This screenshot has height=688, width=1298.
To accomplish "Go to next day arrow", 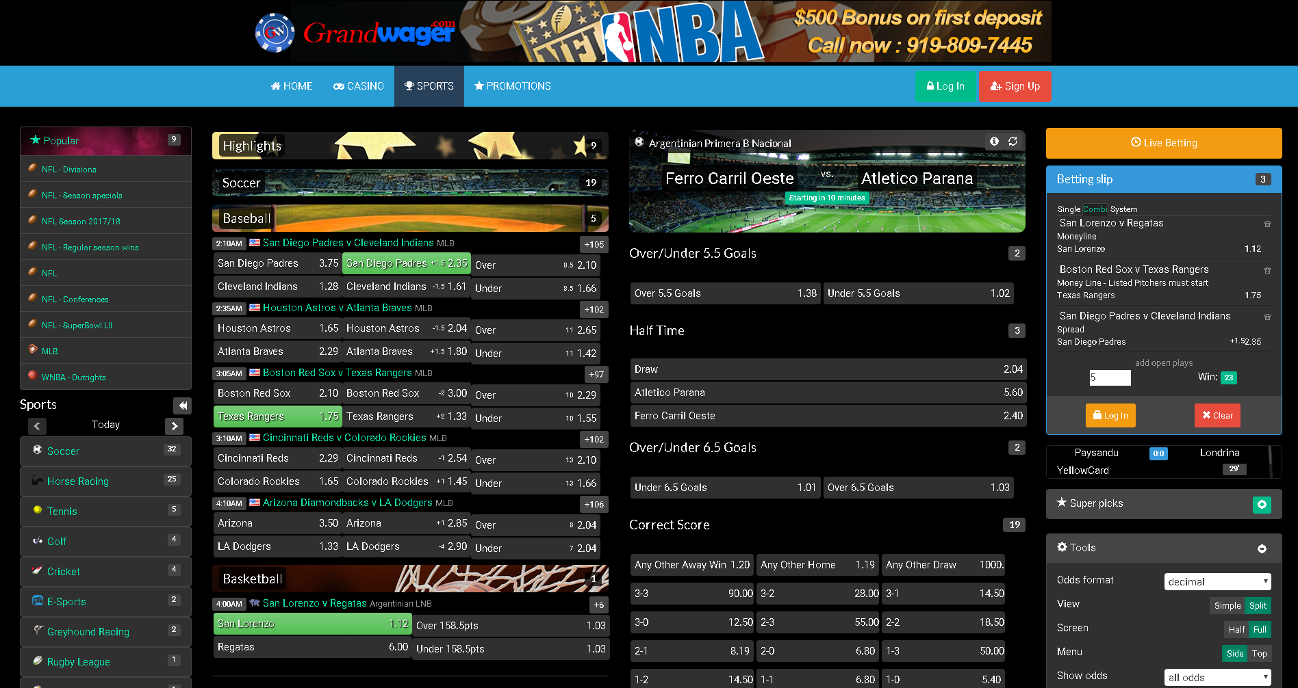I will [x=174, y=426].
